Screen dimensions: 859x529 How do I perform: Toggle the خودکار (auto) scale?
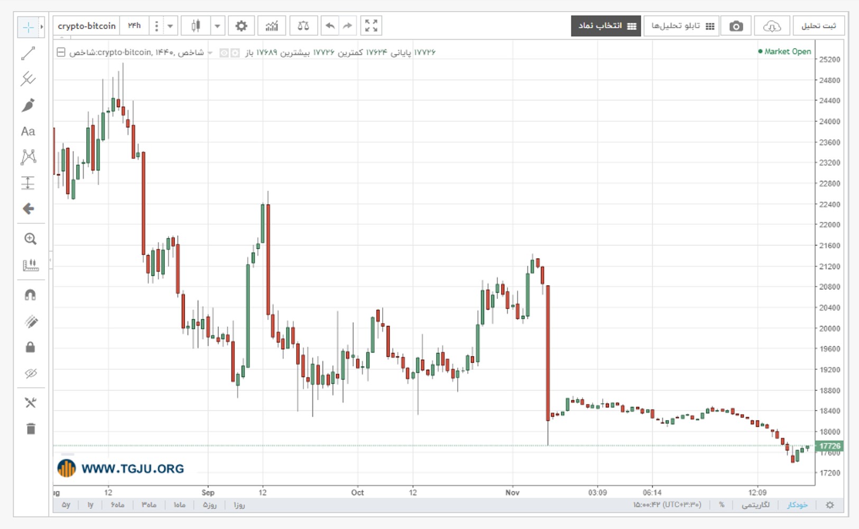pyautogui.click(x=797, y=505)
